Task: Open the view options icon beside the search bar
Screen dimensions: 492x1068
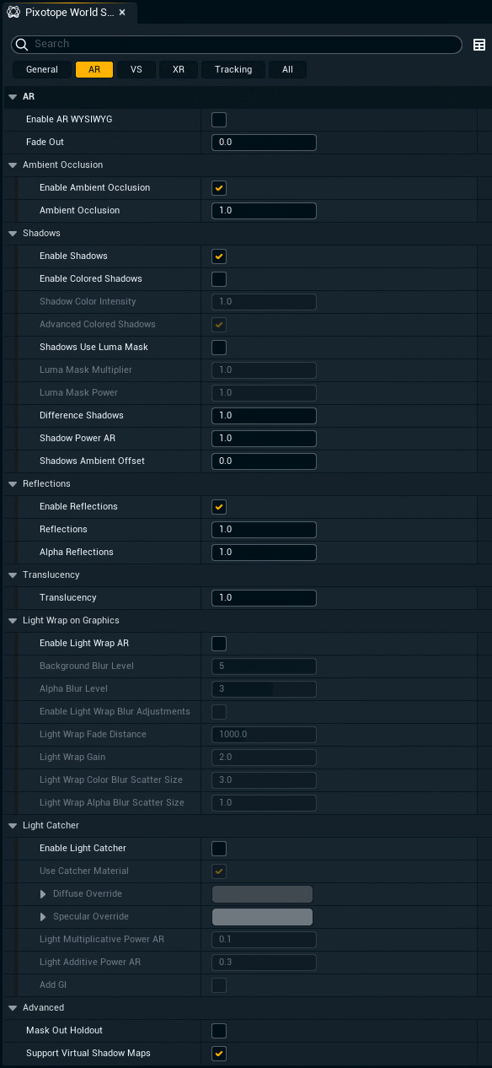Action: [x=479, y=45]
